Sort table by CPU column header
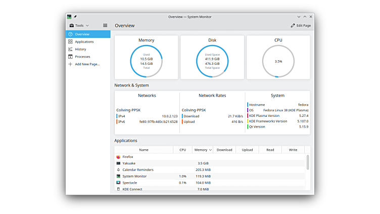This screenshot has height=214, width=380. (182, 150)
